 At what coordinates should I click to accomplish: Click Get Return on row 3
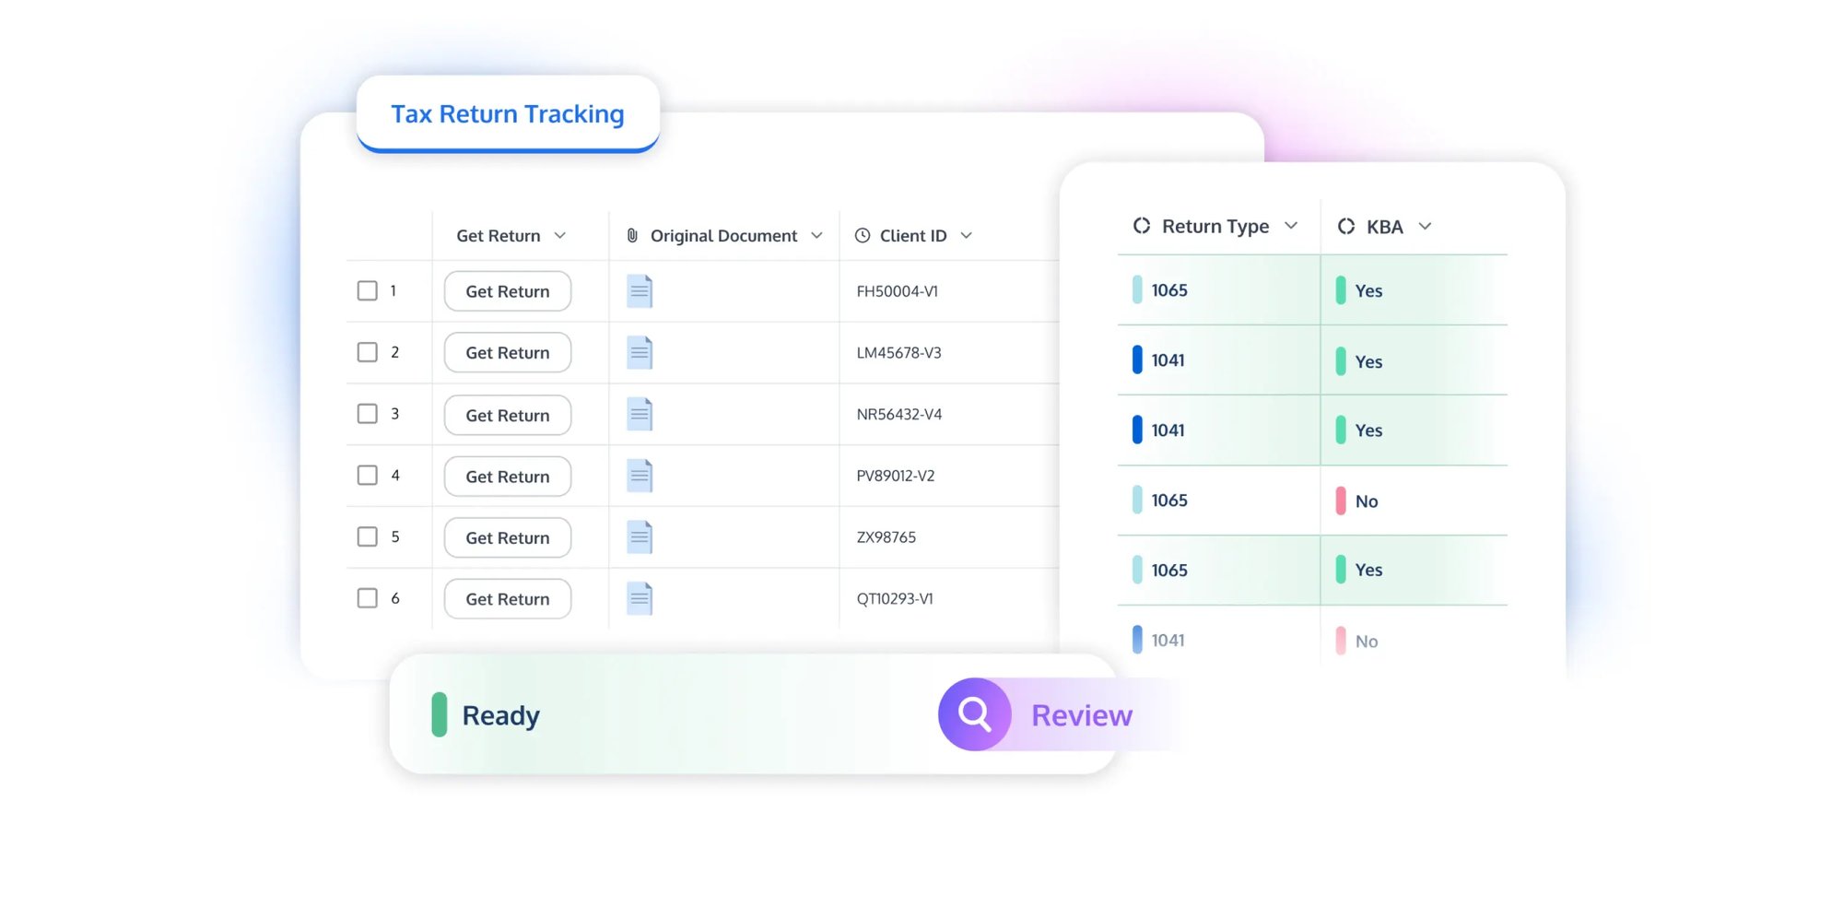pyautogui.click(x=507, y=415)
